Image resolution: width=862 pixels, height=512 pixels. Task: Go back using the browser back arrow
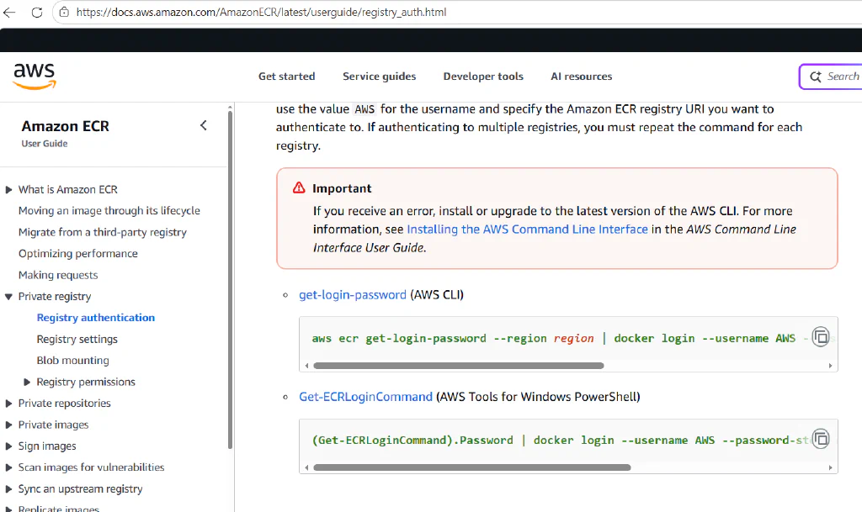pos(9,12)
